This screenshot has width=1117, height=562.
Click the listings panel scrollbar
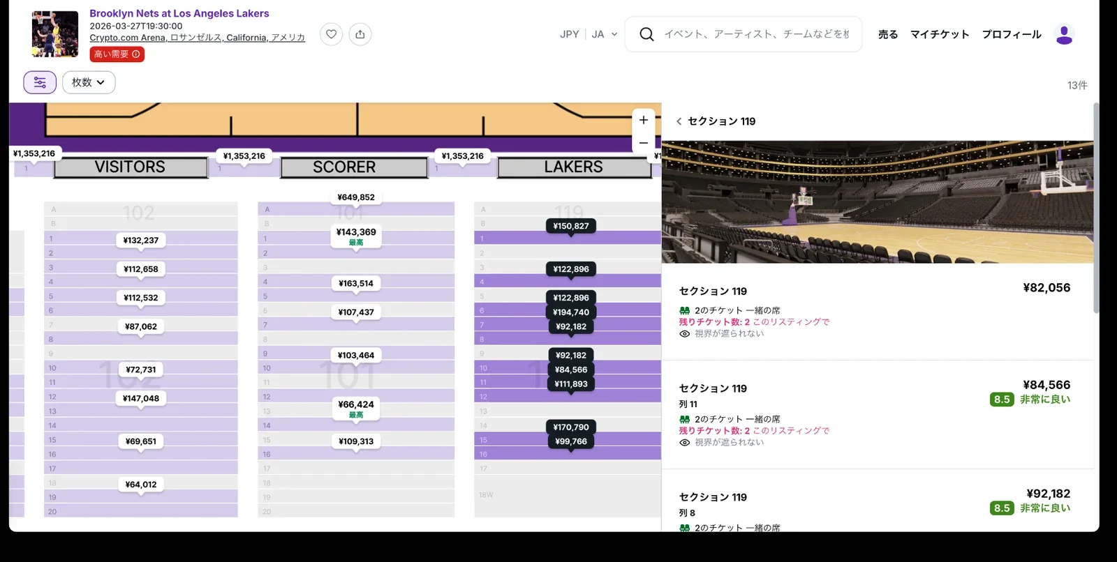[1096, 208]
